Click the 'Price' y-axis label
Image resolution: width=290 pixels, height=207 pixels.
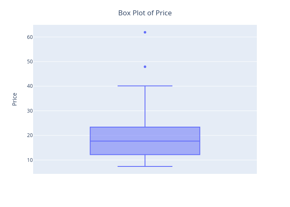[x=15, y=99]
